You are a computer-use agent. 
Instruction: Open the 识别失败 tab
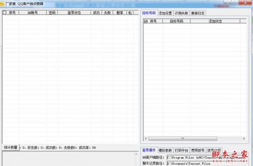(x=181, y=13)
